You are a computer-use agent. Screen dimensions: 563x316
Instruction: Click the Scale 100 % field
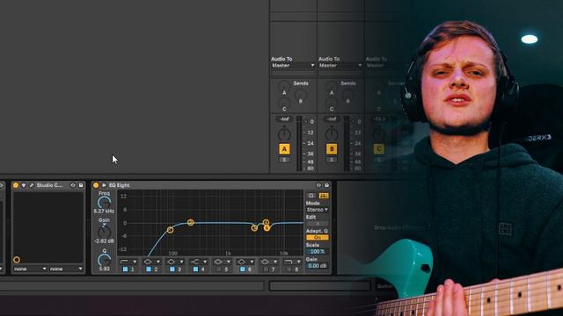point(318,252)
